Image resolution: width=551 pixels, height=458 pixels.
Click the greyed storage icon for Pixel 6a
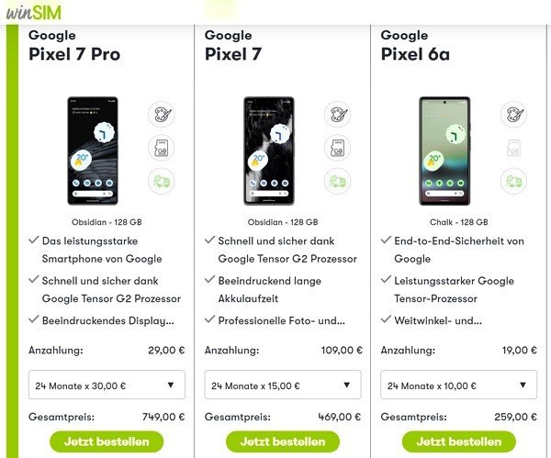pyautogui.click(x=513, y=148)
